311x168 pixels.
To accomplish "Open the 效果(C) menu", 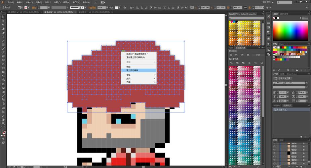I will [57, 2].
